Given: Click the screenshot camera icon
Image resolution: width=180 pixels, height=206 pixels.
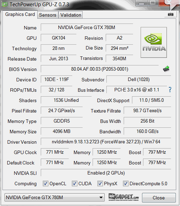Looking at the screenshot, I should click(171, 14).
